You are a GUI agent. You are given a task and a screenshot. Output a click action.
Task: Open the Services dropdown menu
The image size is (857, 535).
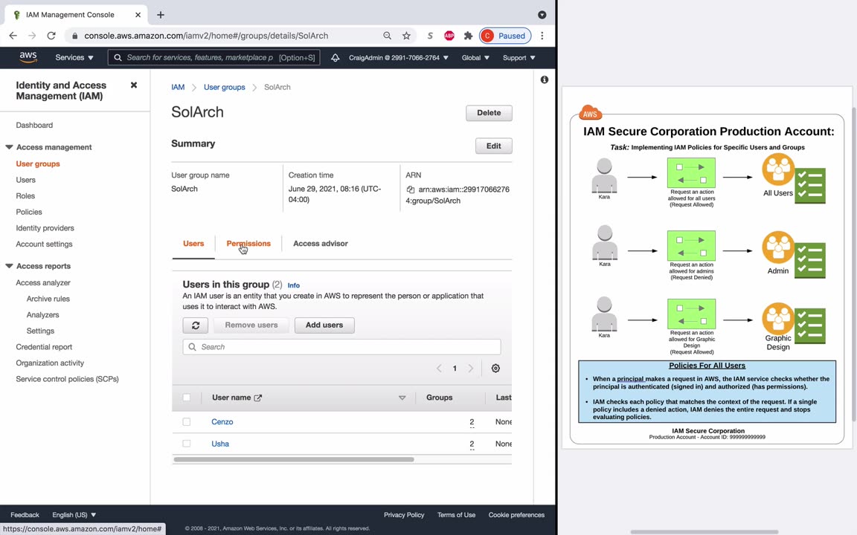coord(74,57)
